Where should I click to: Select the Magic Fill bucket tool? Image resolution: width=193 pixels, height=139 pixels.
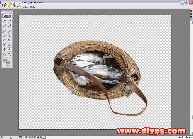4,36
